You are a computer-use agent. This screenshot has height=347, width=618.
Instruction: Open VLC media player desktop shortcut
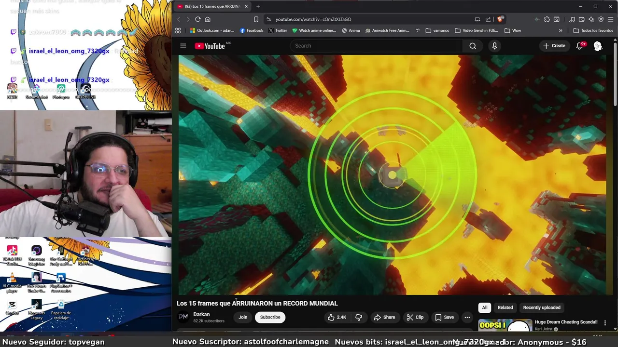coord(12,283)
